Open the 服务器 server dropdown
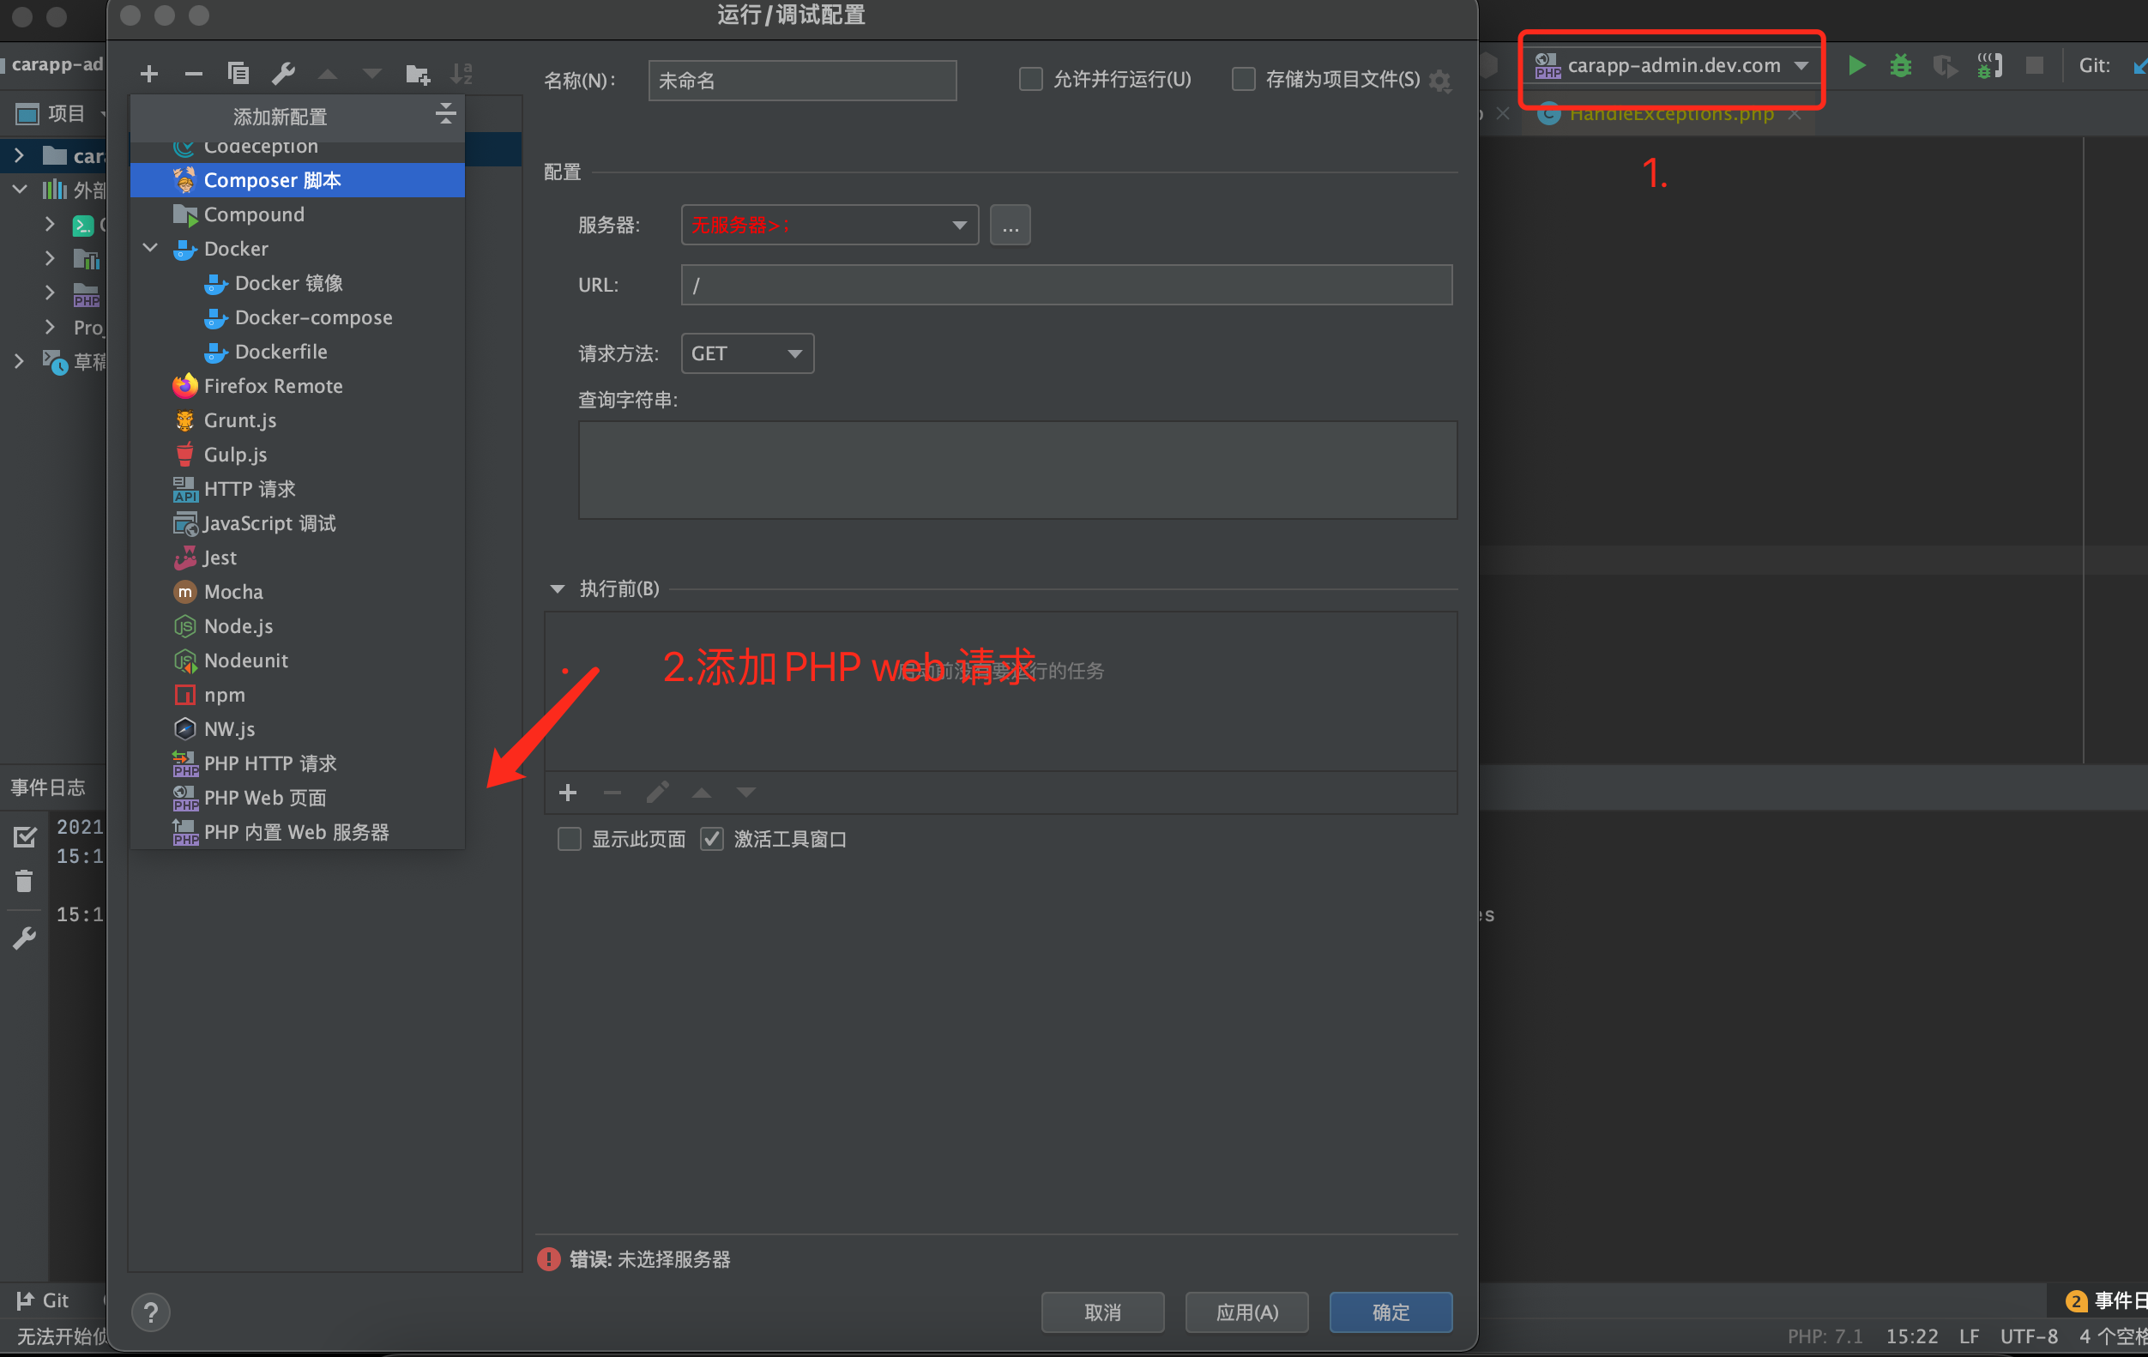 pos(829,225)
